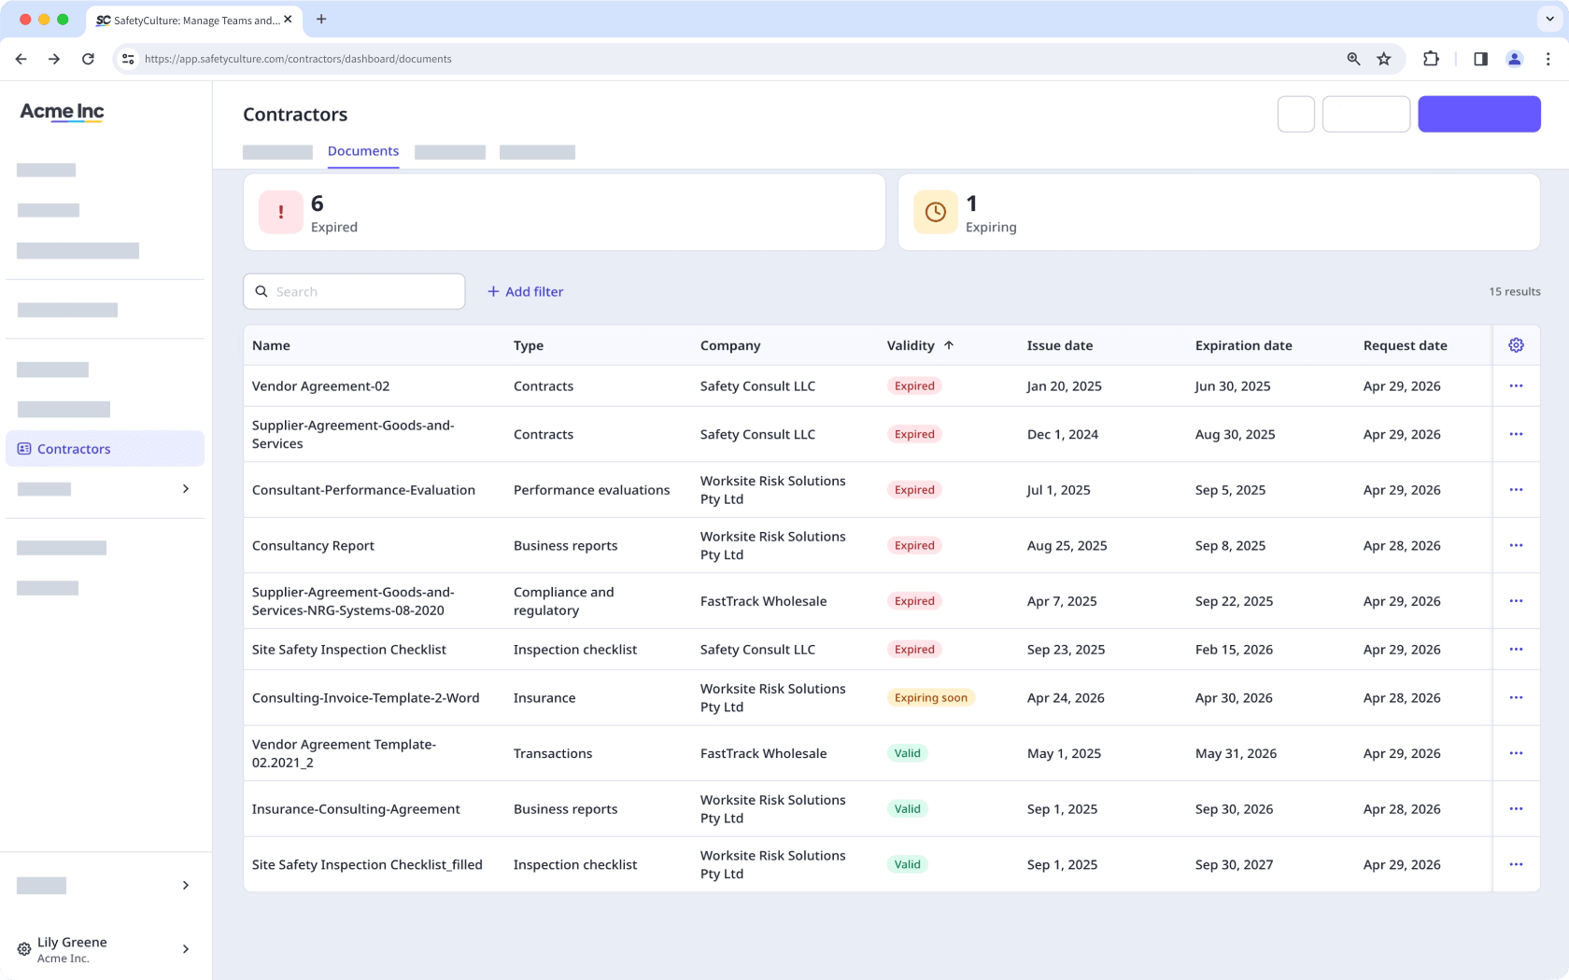
Task: Open Contractors in the sidebar
Action: (x=105, y=449)
